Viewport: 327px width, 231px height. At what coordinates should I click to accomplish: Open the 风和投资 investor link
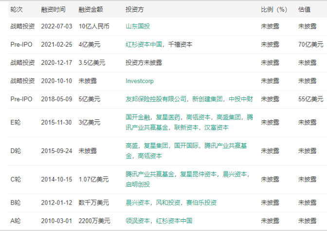tap(168, 203)
